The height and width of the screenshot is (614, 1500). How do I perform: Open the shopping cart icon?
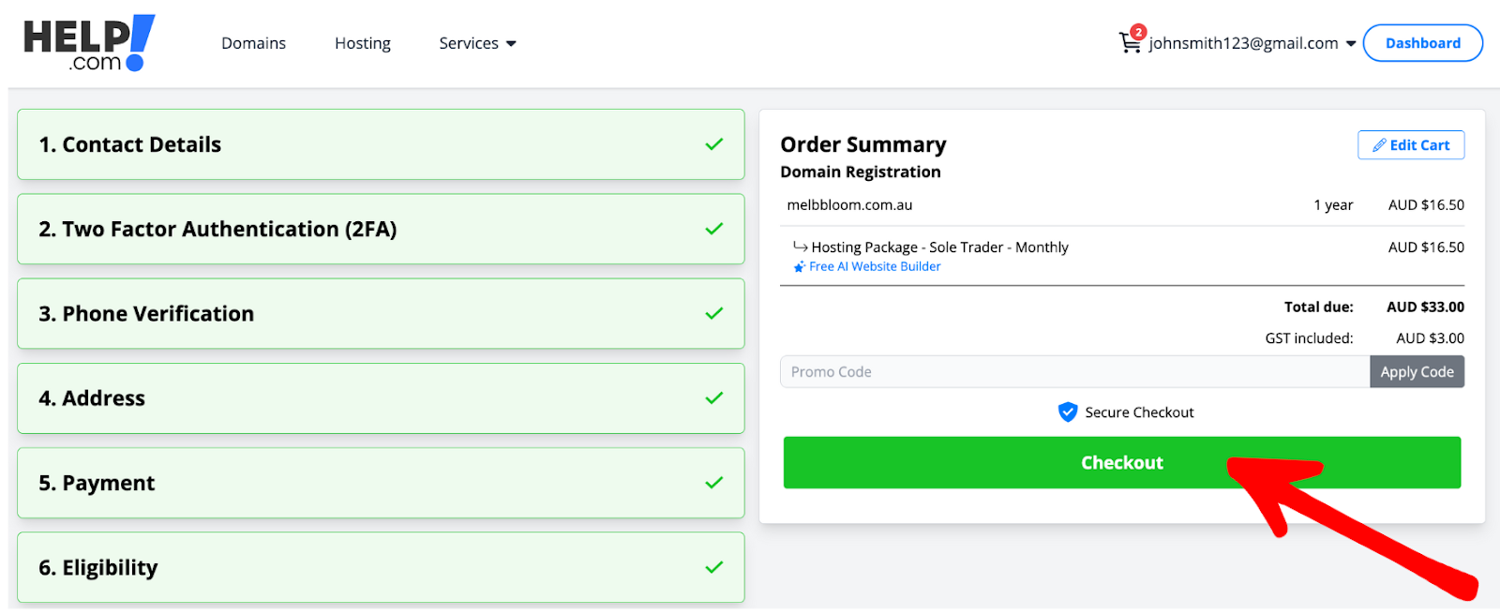point(1130,42)
